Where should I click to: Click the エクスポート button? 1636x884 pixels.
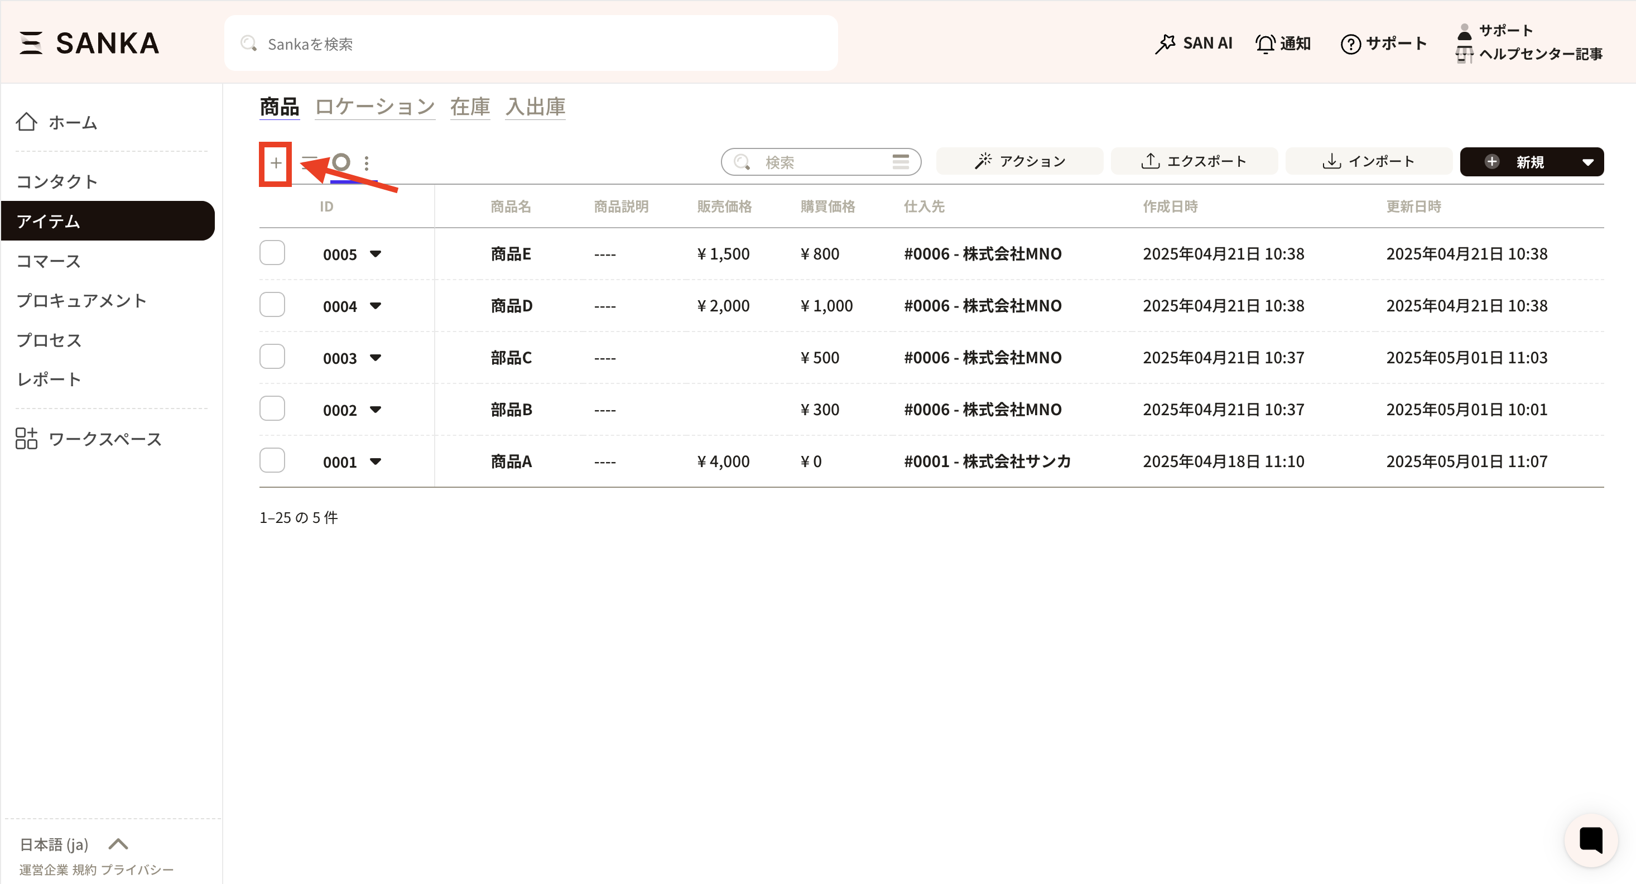(x=1194, y=161)
